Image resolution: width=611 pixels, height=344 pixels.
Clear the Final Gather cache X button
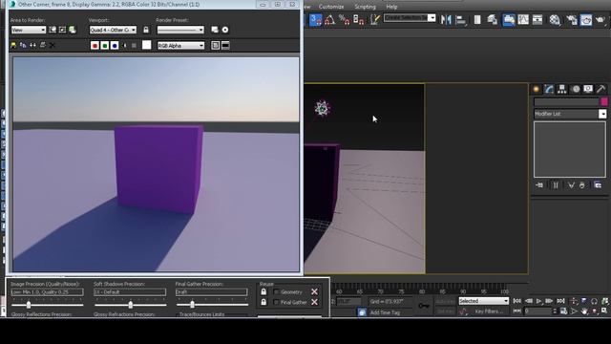(x=314, y=302)
